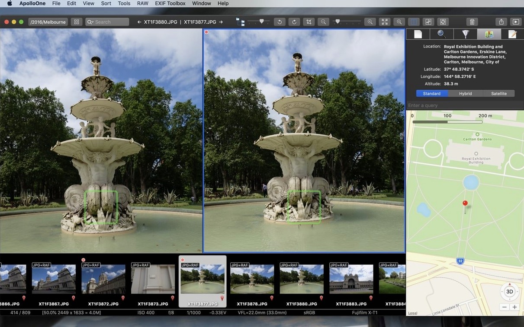The width and height of the screenshot is (524, 327).
Task: Open the /2016/Melbourne folder path dropdown
Action: (48, 22)
